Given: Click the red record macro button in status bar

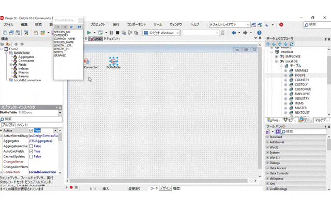Looking at the screenshot, I should pos(71,187).
